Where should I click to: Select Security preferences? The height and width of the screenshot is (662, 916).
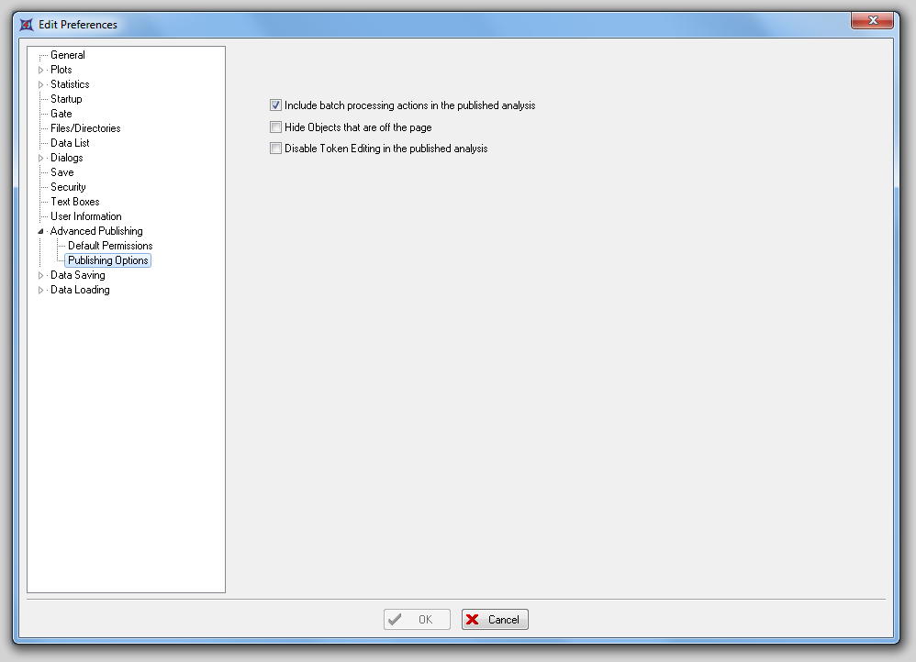(68, 187)
